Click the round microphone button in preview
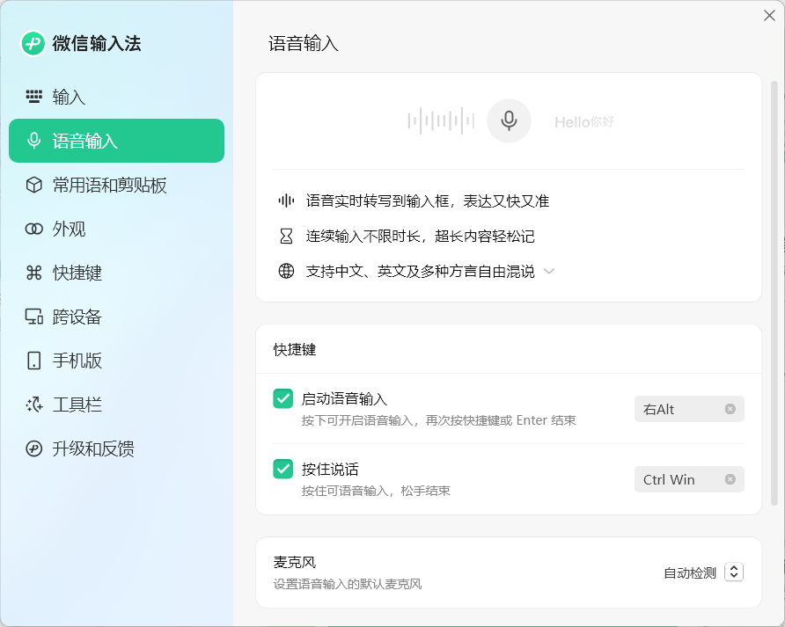Image resolution: width=785 pixels, height=627 pixels. pos(509,121)
